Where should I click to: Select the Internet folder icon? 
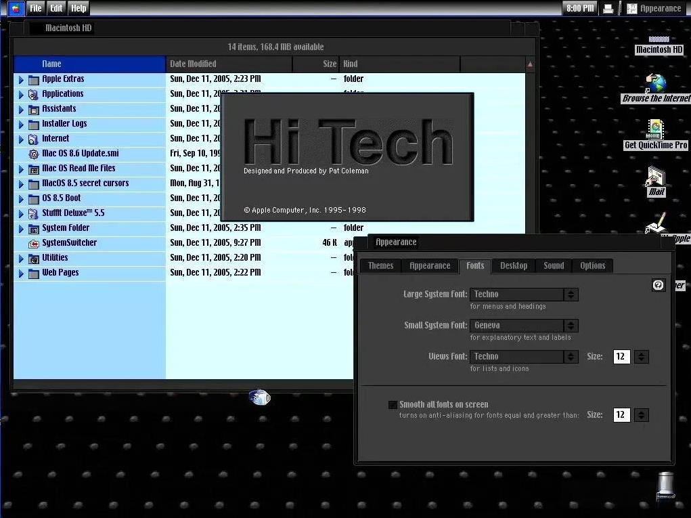[33, 139]
